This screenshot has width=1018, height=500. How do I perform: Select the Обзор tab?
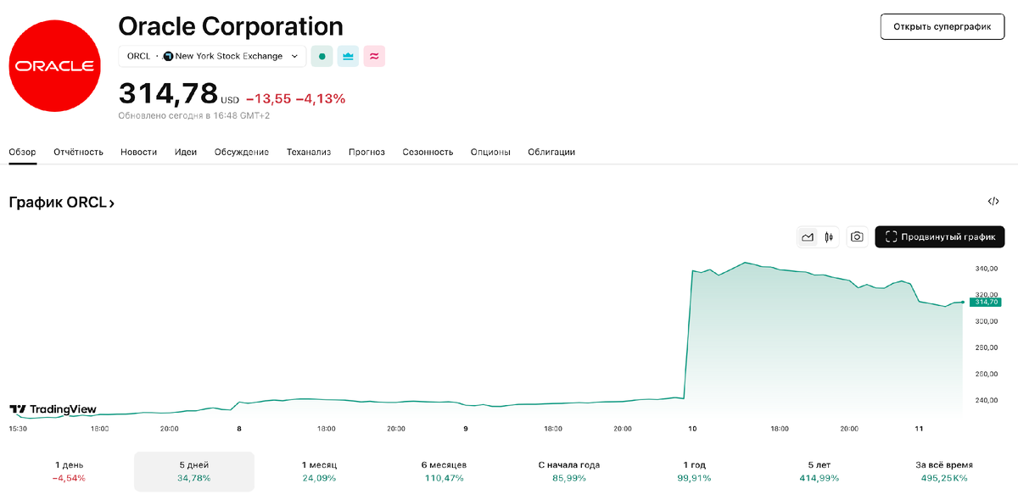[23, 152]
